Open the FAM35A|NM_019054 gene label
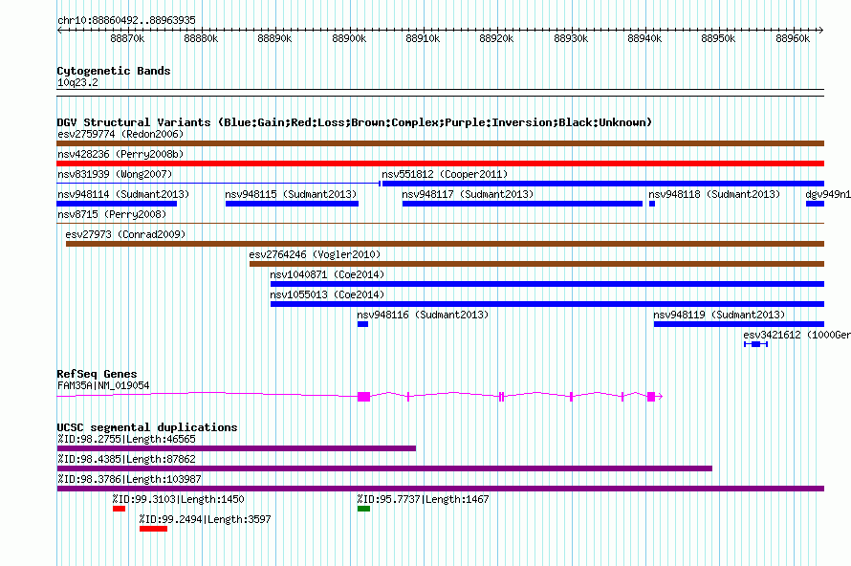851x566 pixels. [103, 386]
